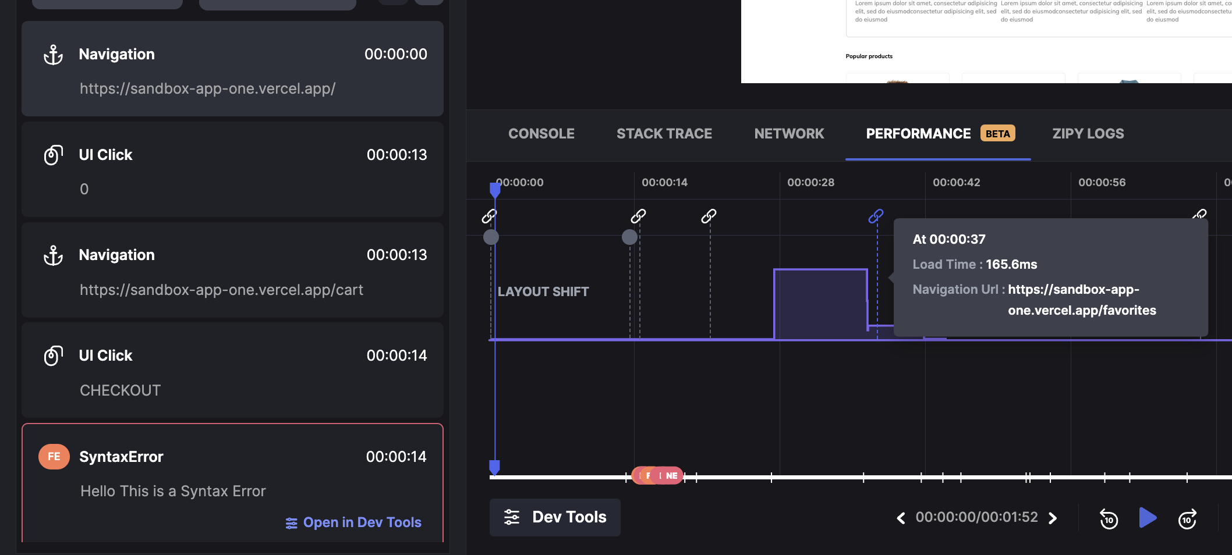Screen dimensions: 1232x555
Task: Switch to the Console tab
Action: (x=541, y=134)
